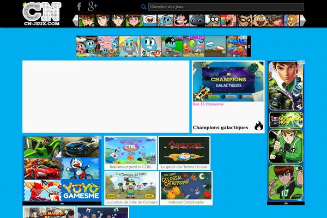This screenshot has height=218, width=327.
Task: Click the blue search magnifier icon
Action: click(x=143, y=7)
